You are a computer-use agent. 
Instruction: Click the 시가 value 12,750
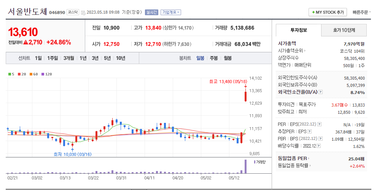point(111,44)
